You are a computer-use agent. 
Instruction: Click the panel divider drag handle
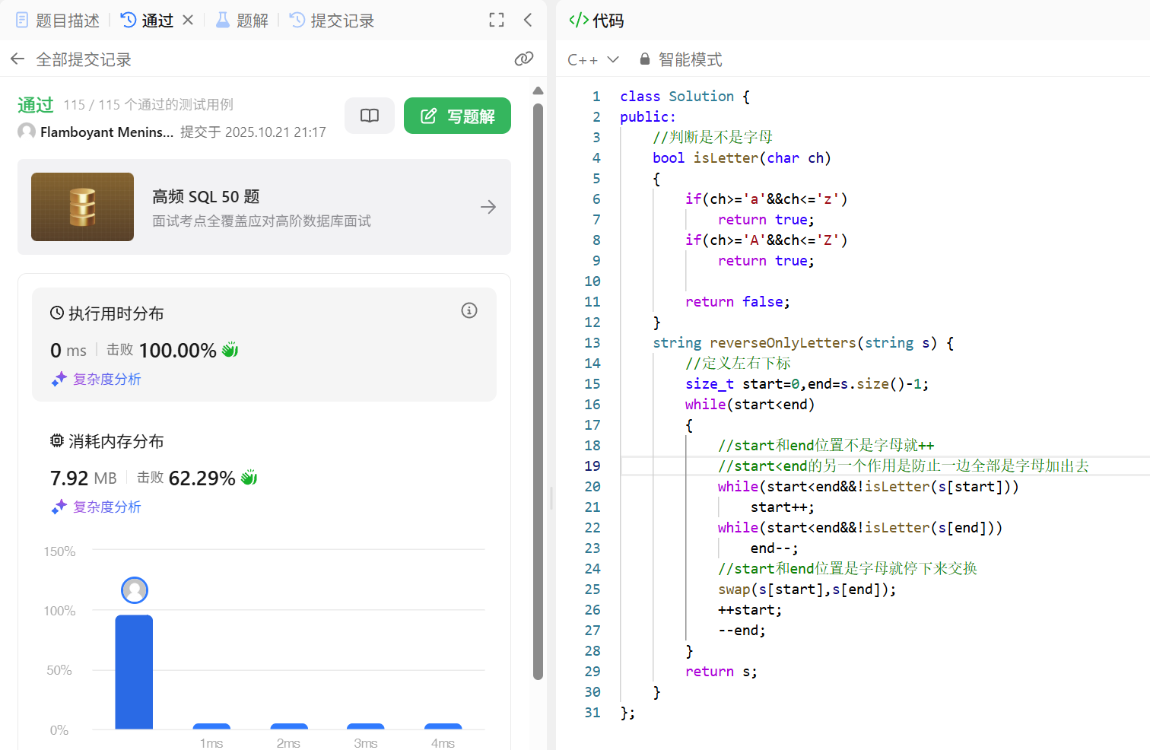click(551, 498)
